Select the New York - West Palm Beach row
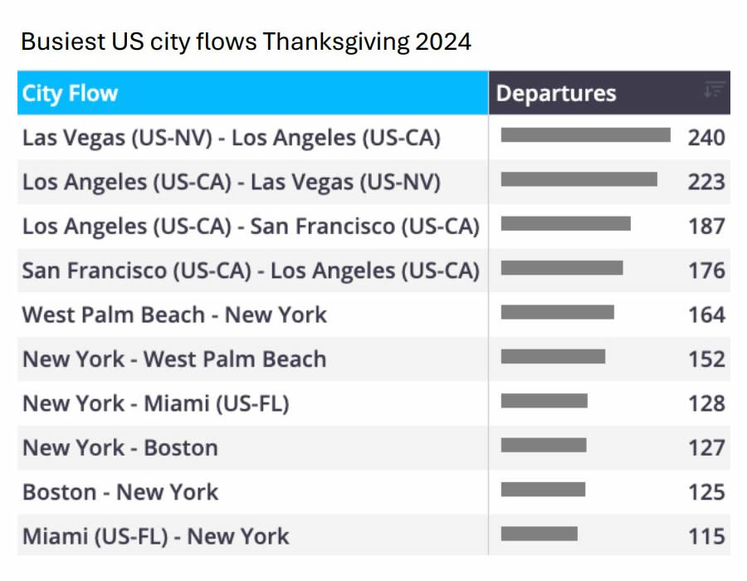The image size is (747, 581). click(174, 359)
